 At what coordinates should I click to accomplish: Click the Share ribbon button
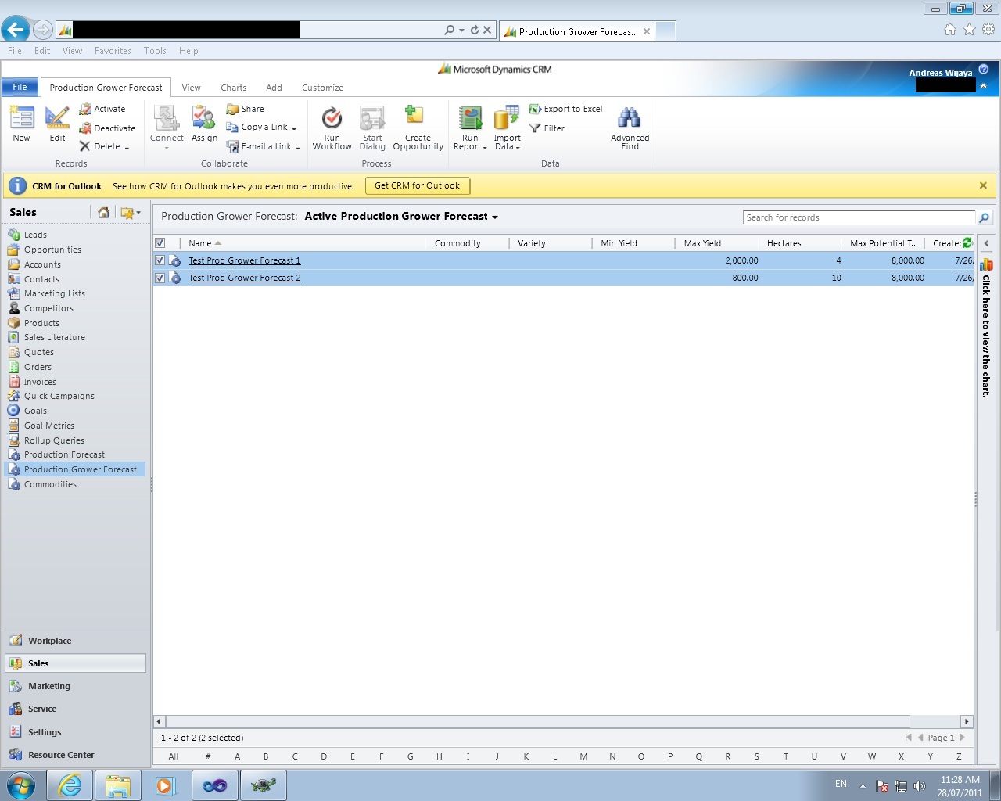click(245, 110)
